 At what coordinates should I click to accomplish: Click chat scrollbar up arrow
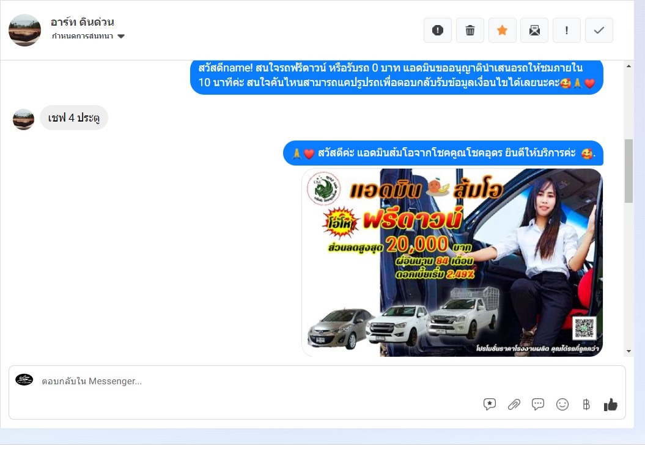click(628, 66)
